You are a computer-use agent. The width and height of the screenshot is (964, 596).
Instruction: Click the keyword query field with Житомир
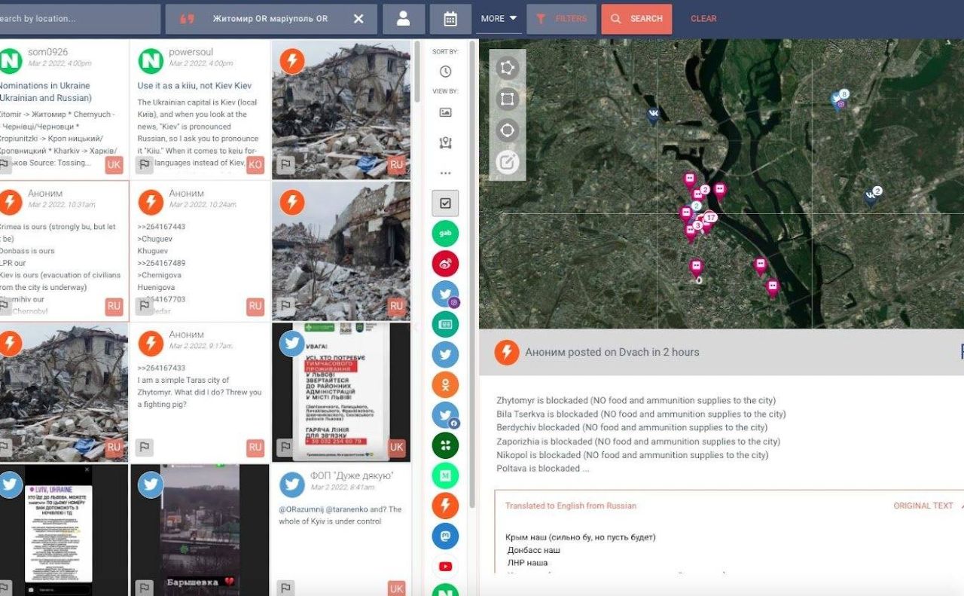(270, 19)
